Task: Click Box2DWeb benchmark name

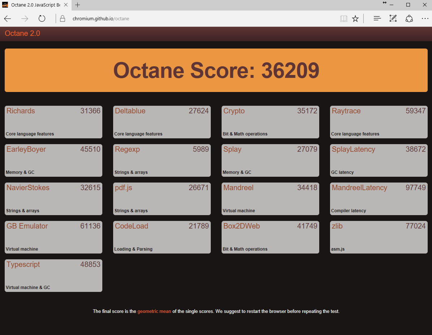Action: (241, 226)
